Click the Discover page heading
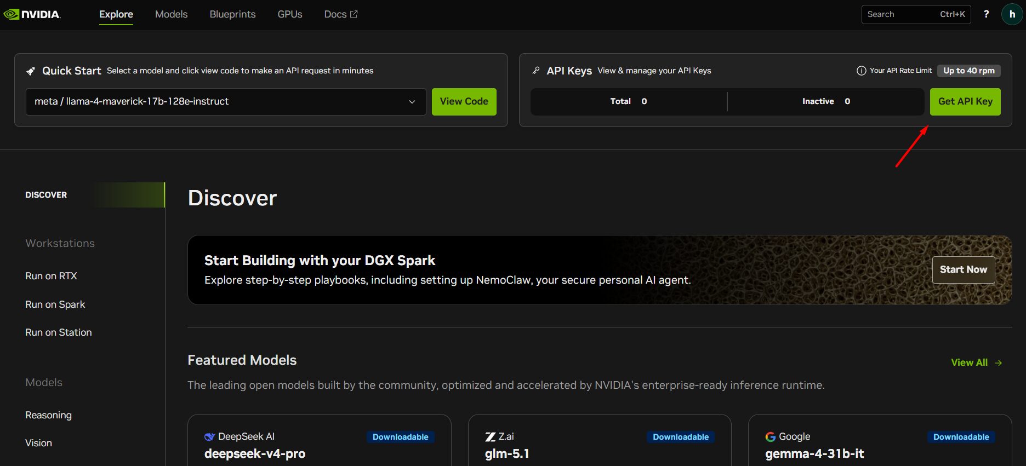The height and width of the screenshot is (466, 1026). click(232, 198)
